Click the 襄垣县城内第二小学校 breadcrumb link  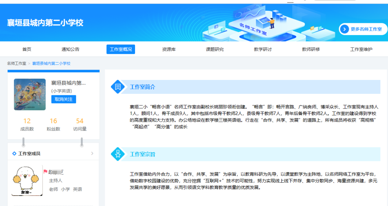click(51, 63)
